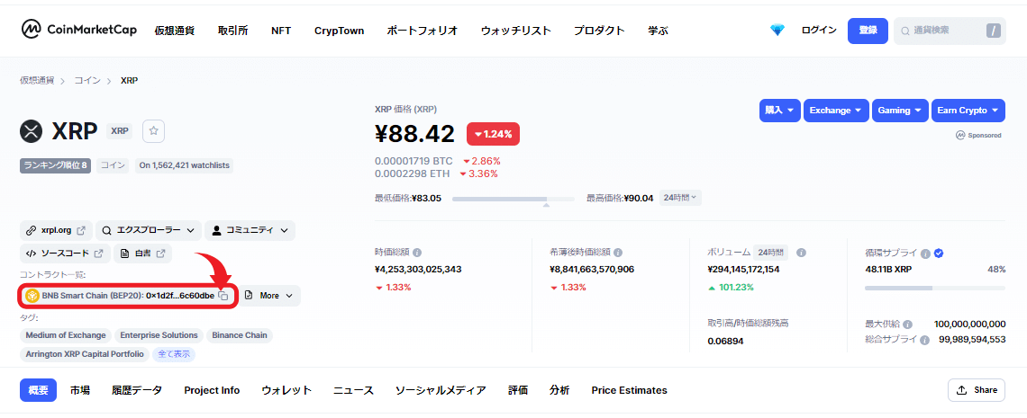Click the ログイン link

pyautogui.click(x=819, y=30)
